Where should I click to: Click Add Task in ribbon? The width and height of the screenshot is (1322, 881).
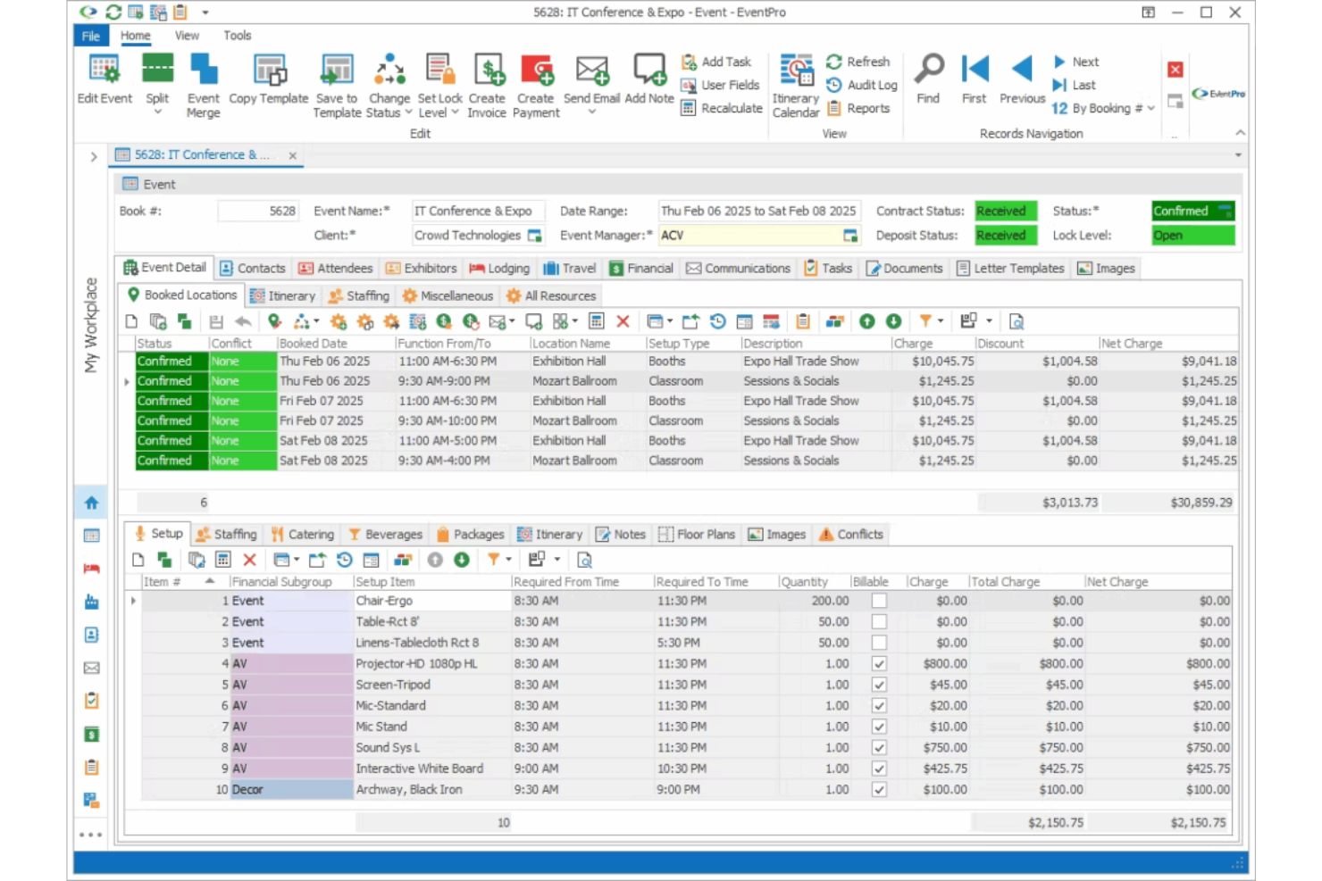[x=716, y=62]
